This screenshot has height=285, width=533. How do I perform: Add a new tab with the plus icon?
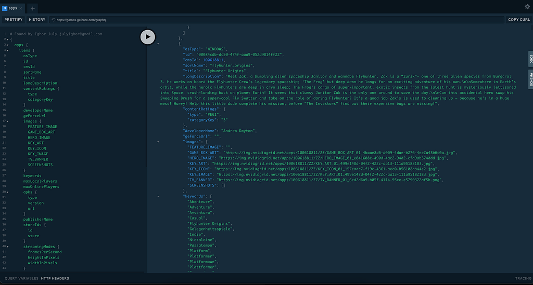(x=33, y=8)
